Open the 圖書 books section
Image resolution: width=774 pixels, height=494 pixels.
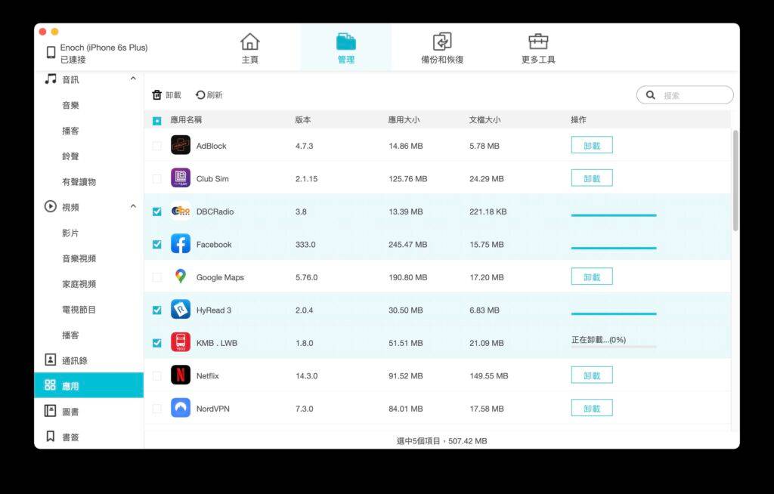(x=70, y=410)
